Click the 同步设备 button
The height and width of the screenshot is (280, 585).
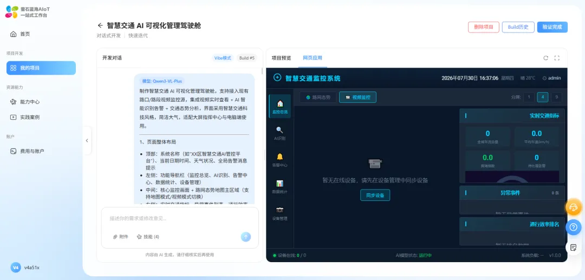click(x=375, y=195)
